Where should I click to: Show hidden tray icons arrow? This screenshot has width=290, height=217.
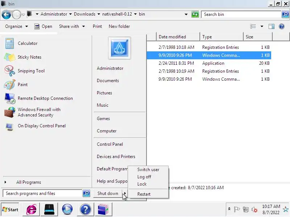(x=229, y=209)
